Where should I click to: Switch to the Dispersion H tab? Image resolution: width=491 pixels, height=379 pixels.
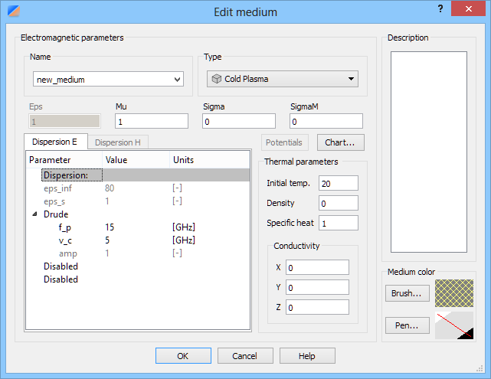[118, 142]
